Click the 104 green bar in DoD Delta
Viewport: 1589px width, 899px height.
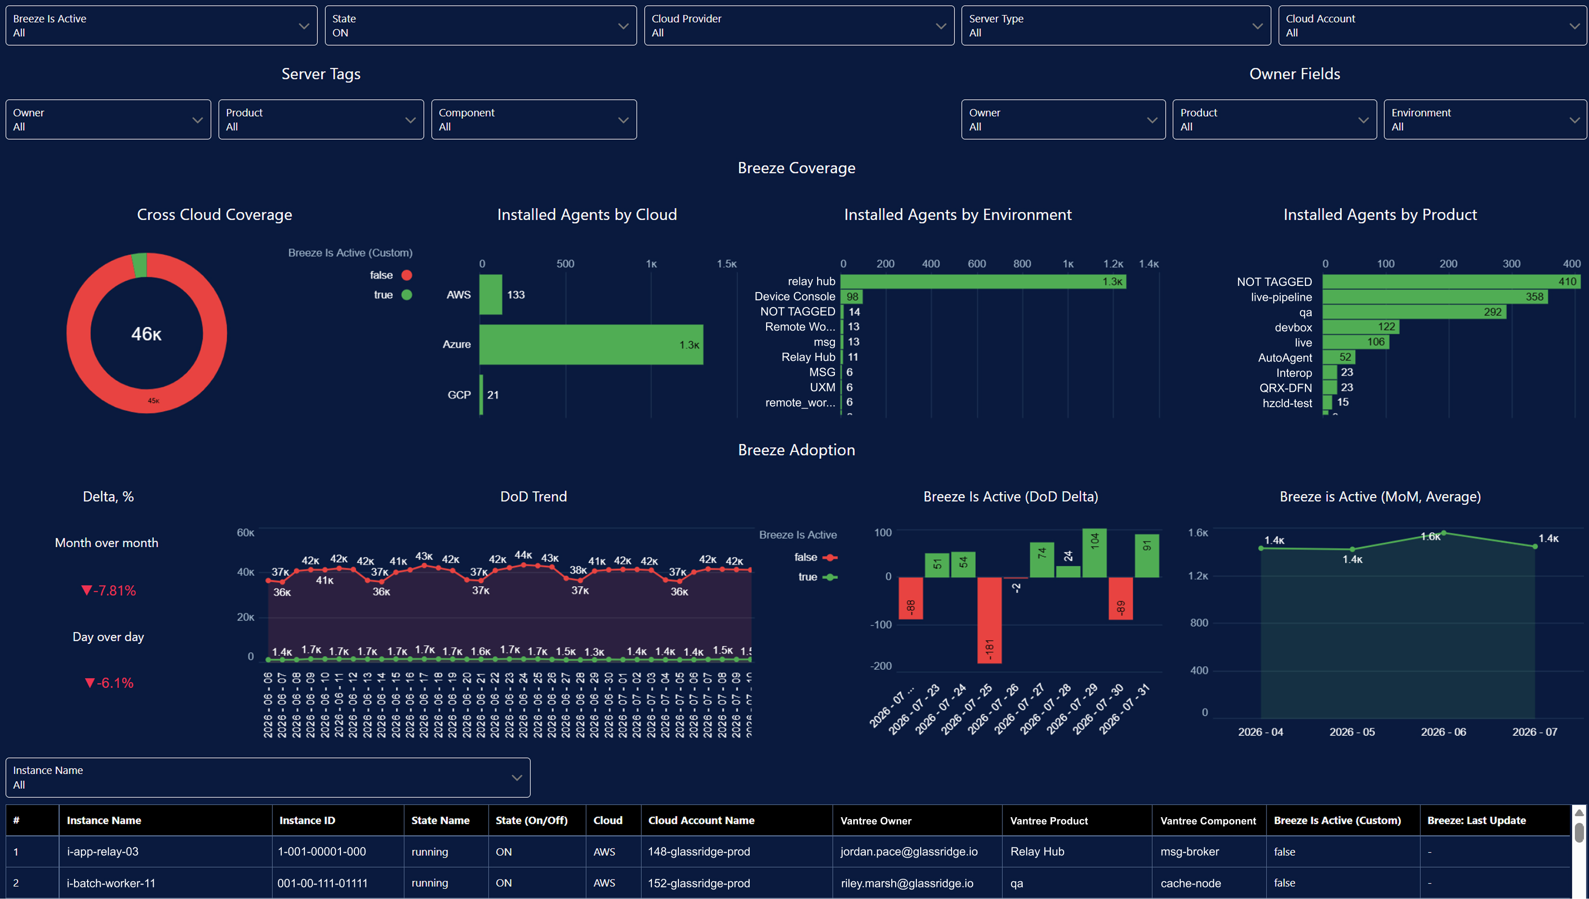(x=1094, y=553)
